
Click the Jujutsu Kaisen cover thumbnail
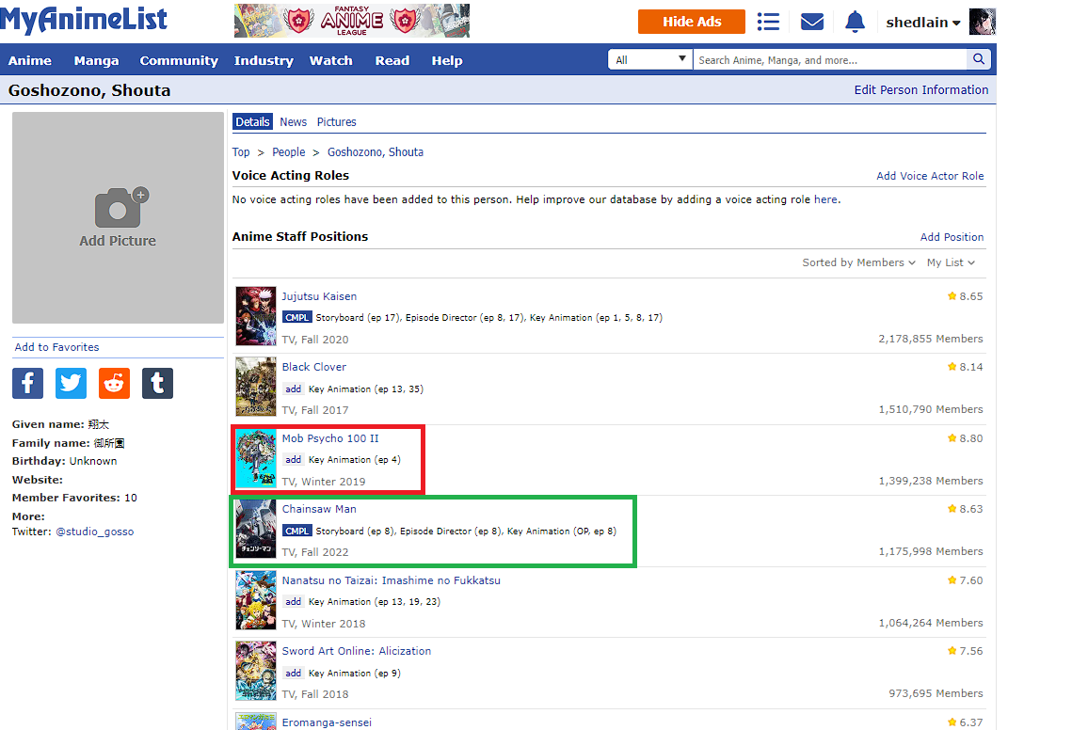click(256, 316)
